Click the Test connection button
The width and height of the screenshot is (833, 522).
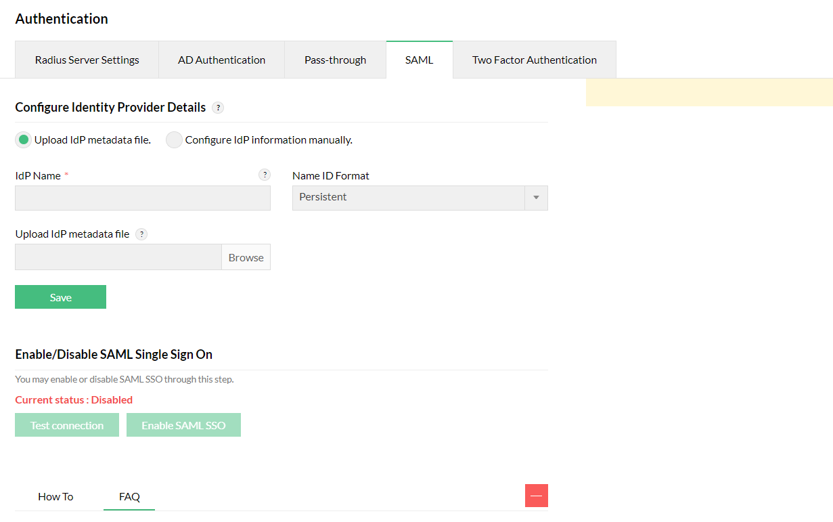tap(67, 425)
